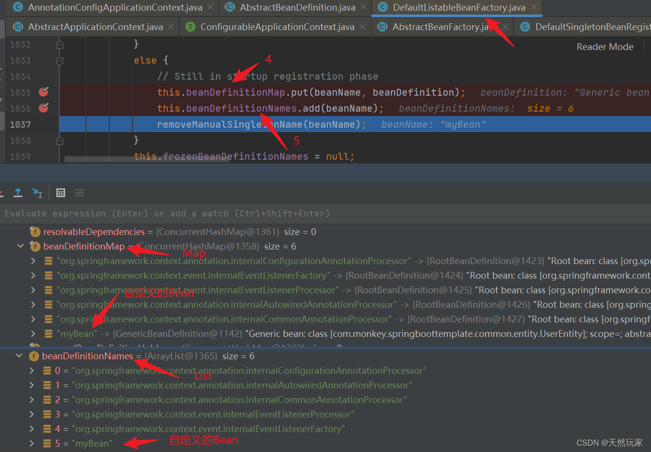Close the ConfigurableApplicationContext.java tab

coord(362,27)
